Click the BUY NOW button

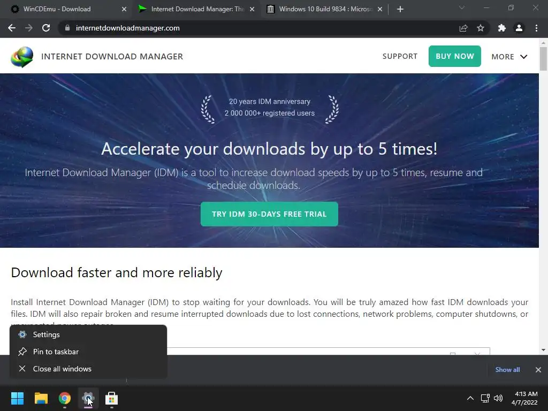[455, 56]
